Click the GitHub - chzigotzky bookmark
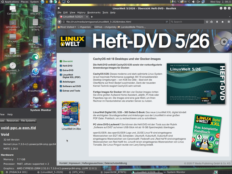This screenshot has width=232, height=174. click(104, 27)
